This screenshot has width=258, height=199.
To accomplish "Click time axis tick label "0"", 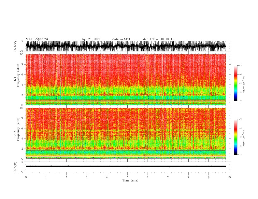I will [26, 177].
